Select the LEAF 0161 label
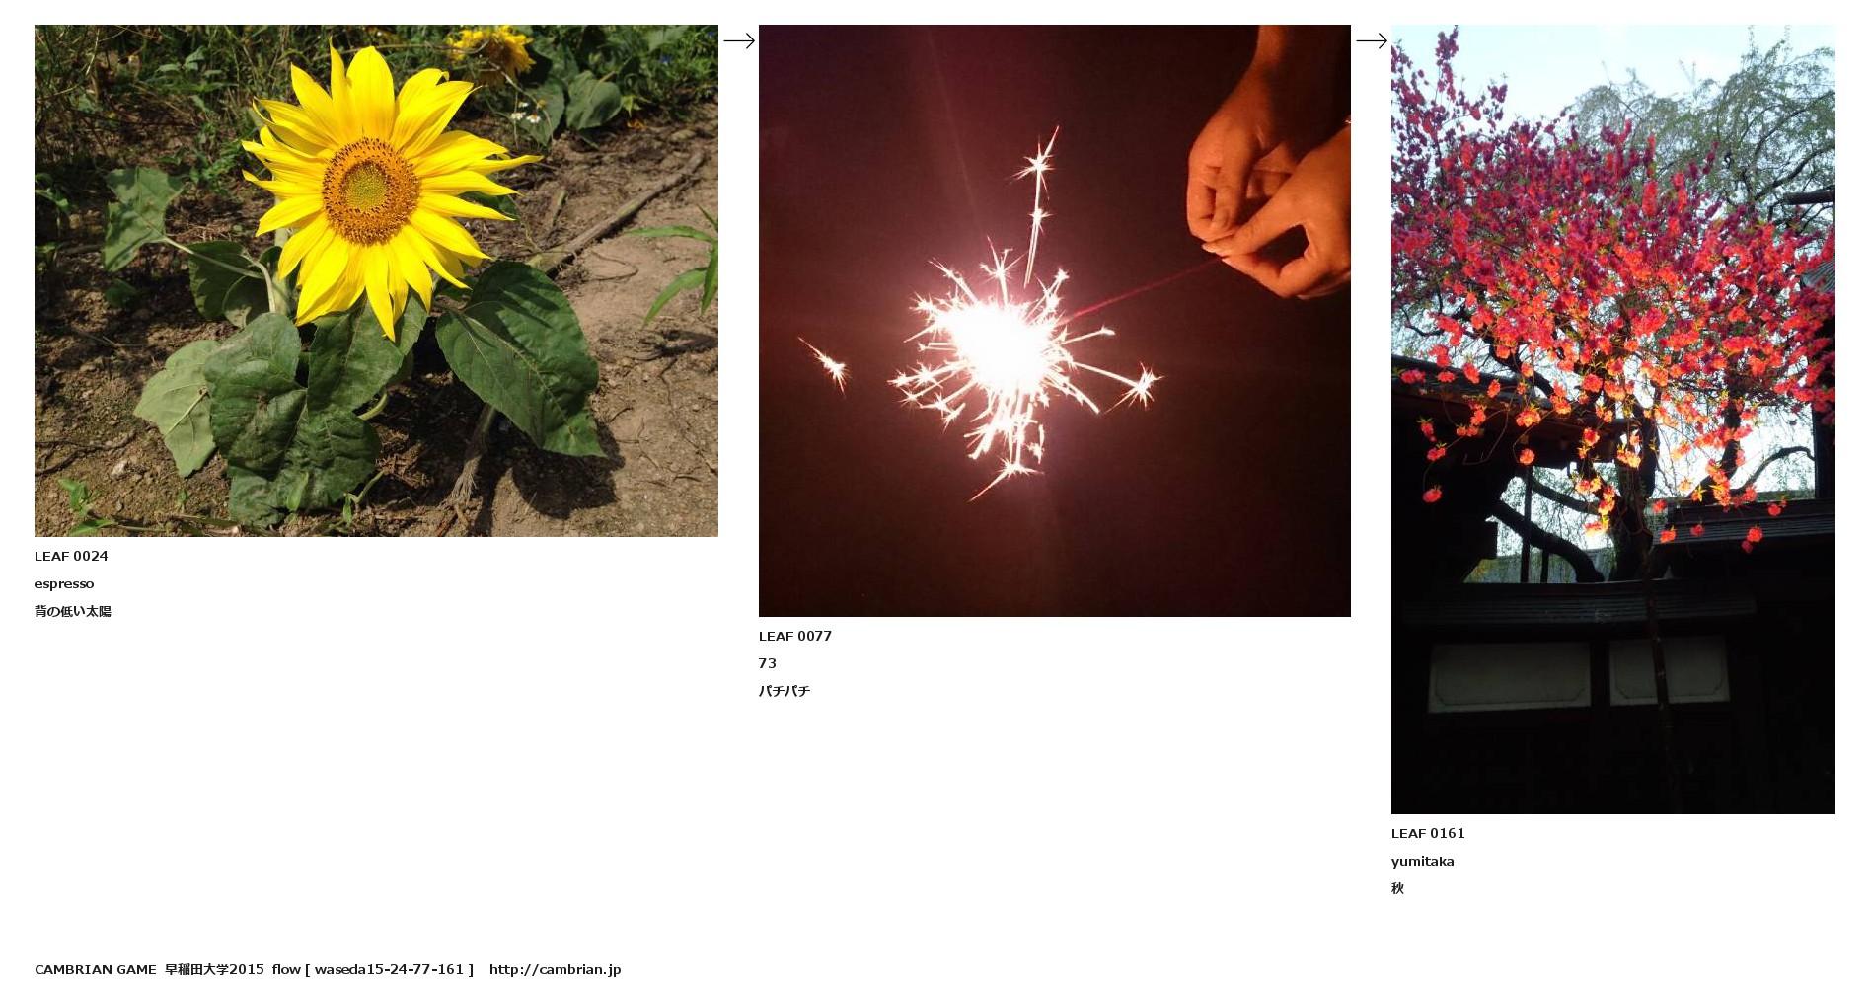 [1428, 833]
